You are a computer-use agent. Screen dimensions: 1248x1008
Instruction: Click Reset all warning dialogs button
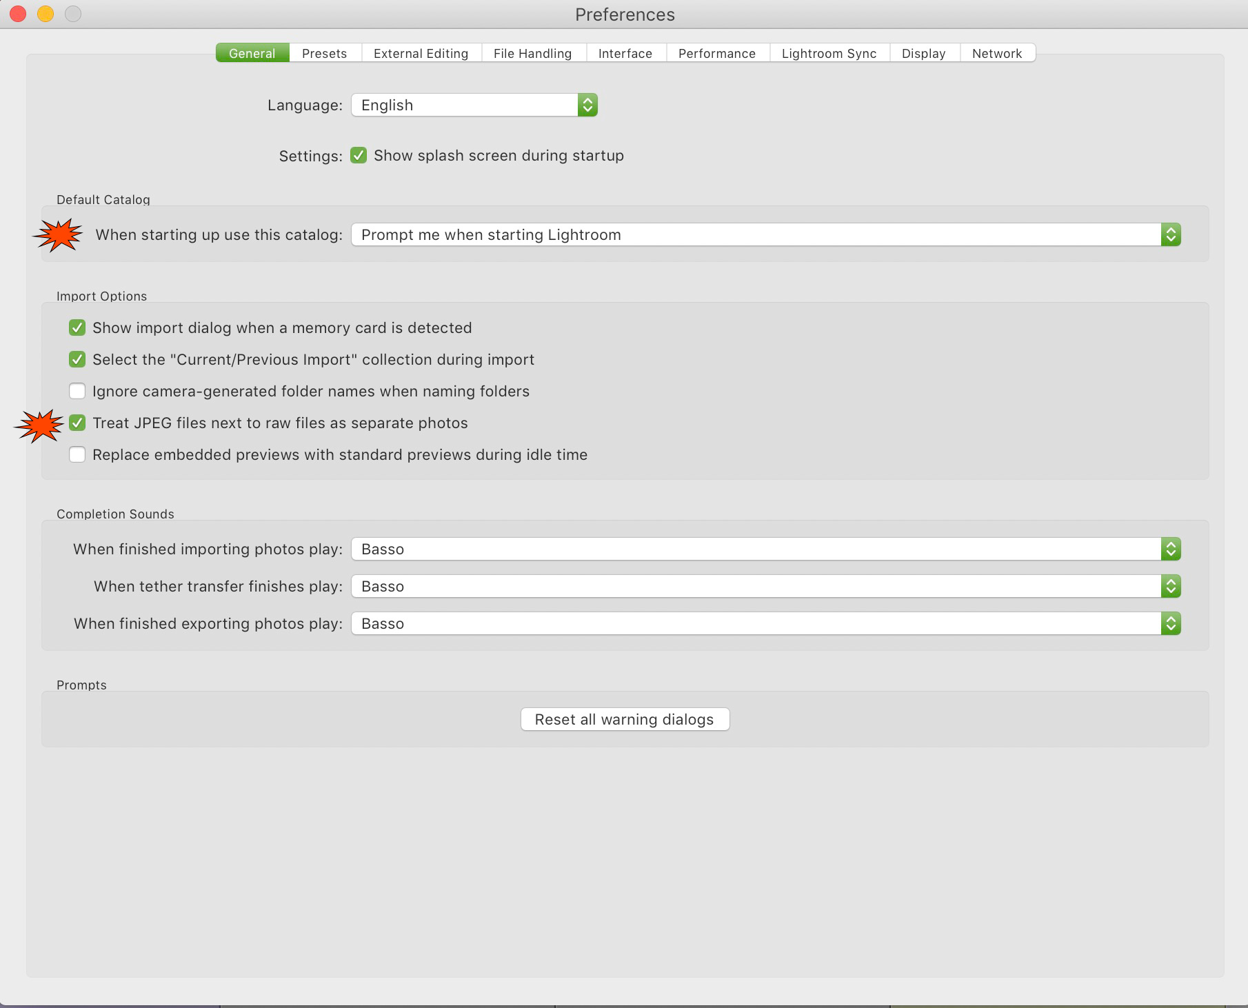tap(625, 719)
